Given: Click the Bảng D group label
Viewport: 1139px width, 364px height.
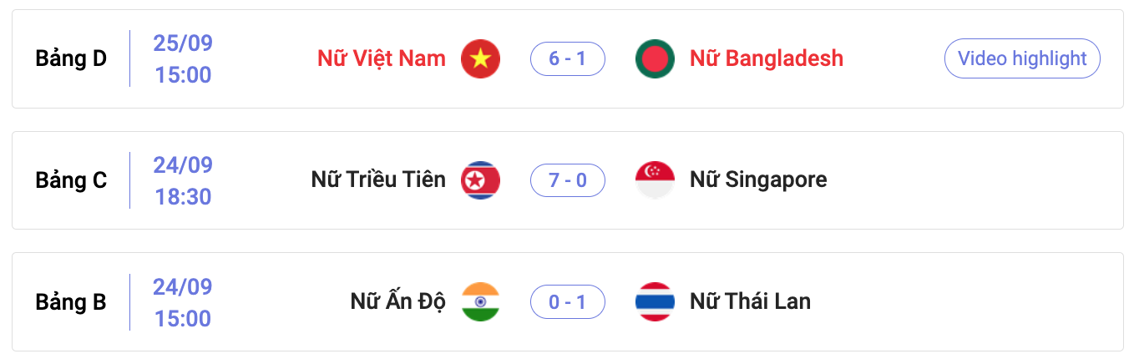Looking at the screenshot, I should pyautogui.click(x=71, y=59).
